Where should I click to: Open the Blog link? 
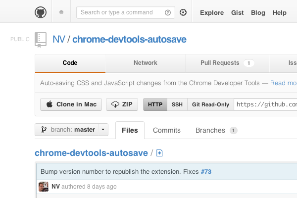pyautogui.click(x=258, y=13)
